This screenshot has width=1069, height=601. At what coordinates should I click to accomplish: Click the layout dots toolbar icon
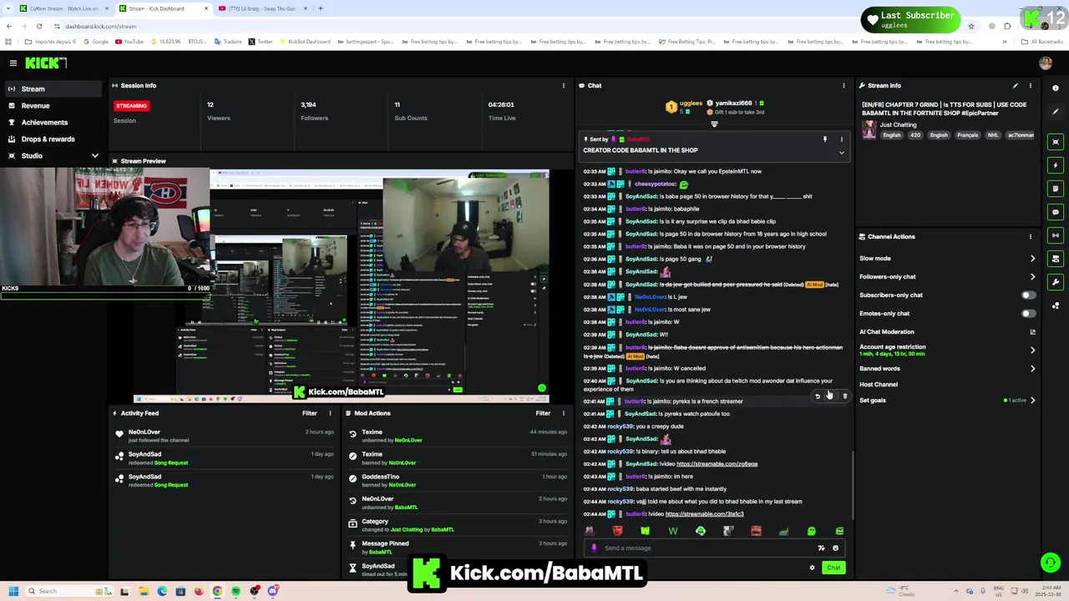click(x=1056, y=306)
